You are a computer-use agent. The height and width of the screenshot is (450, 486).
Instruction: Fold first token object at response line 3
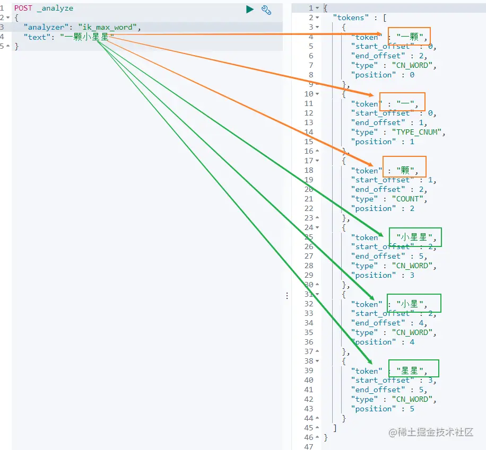(317, 27)
